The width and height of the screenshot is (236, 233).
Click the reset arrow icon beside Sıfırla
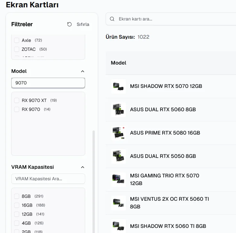69,24
